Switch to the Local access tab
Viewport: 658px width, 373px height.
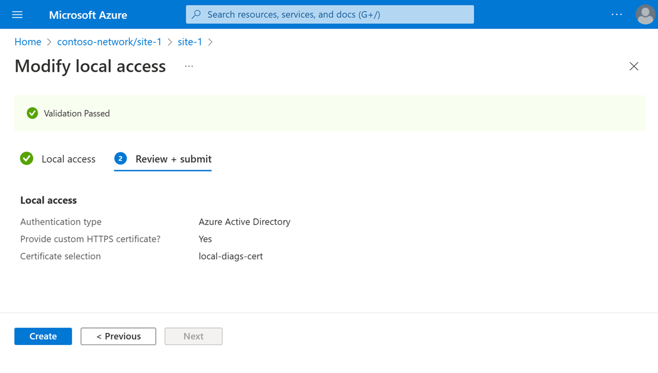click(x=68, y=159)
